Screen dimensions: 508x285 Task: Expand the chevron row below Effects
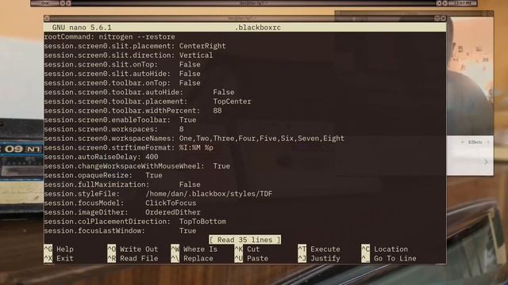coord(486,161)
